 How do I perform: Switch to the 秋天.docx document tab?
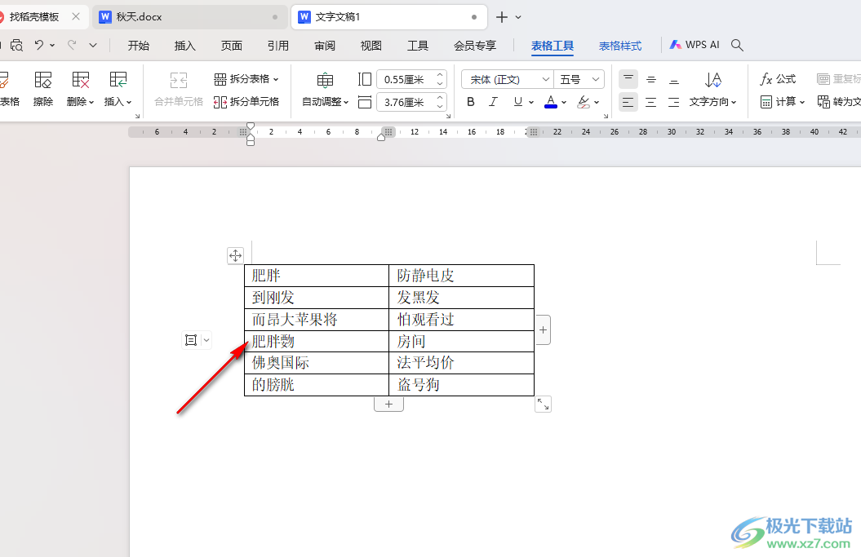coord(189,17)
